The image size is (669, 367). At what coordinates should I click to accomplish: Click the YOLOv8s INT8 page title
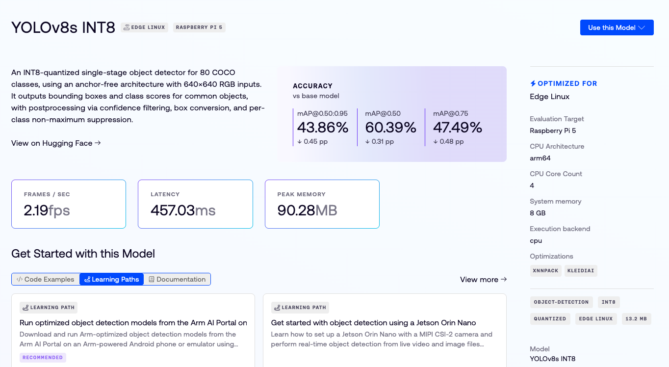pos(63,27)
